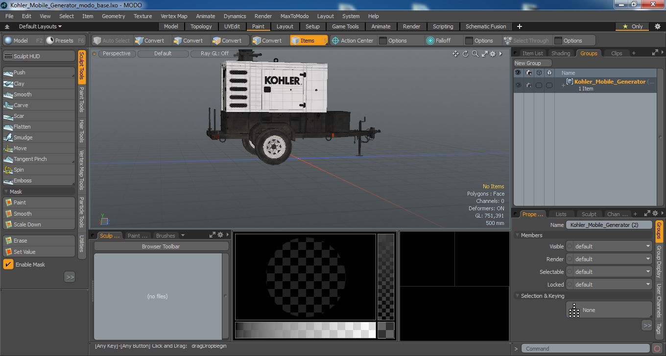Click the viewport zoom magnifier icon
The image size is (666, 356).
click(x=475, y=54)
